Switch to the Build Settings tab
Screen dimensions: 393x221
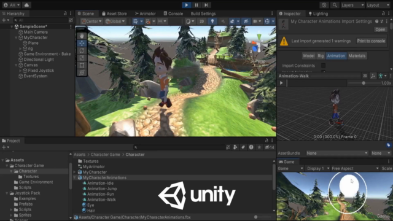[203, 14]
